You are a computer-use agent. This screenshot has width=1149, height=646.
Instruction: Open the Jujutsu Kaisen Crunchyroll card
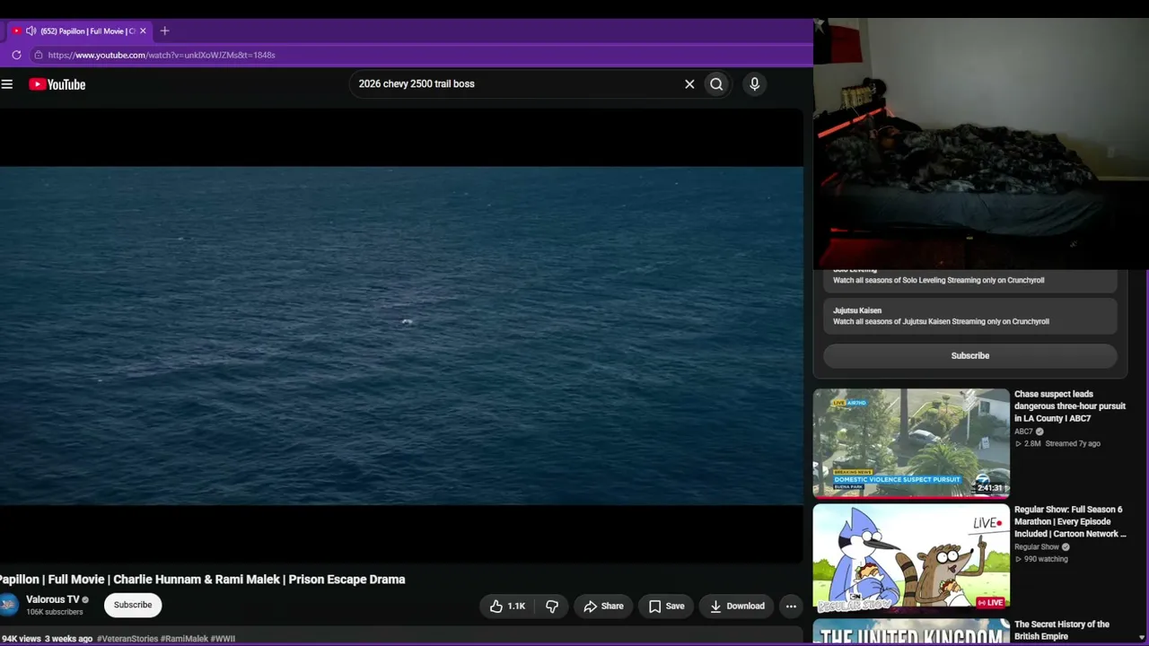pyautogui.click(x=970, y=316)
